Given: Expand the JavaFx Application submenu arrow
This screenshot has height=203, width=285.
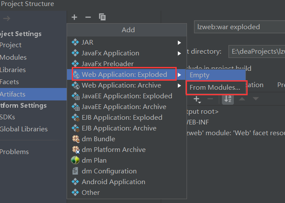Looking at the screenshot, I should (x=179, y=53).
